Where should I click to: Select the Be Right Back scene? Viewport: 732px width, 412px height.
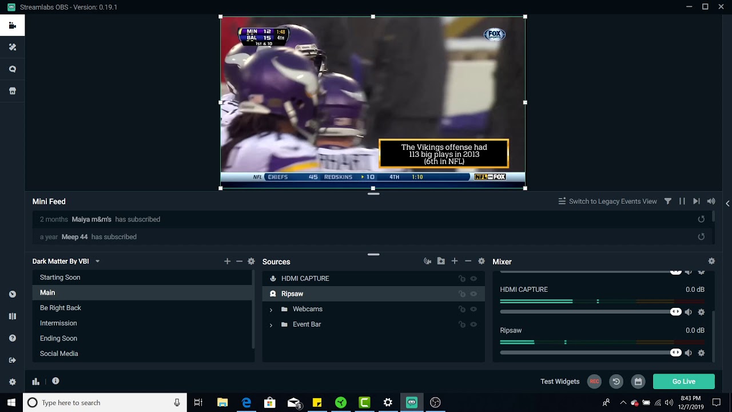(142, 308)
